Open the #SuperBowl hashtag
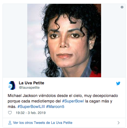 73,101
